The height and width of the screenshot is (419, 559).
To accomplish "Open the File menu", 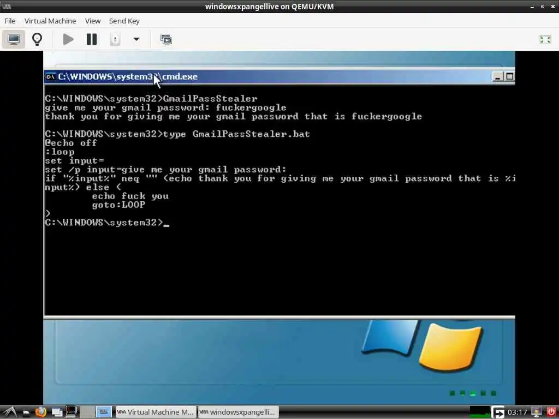I will [10, 21].
